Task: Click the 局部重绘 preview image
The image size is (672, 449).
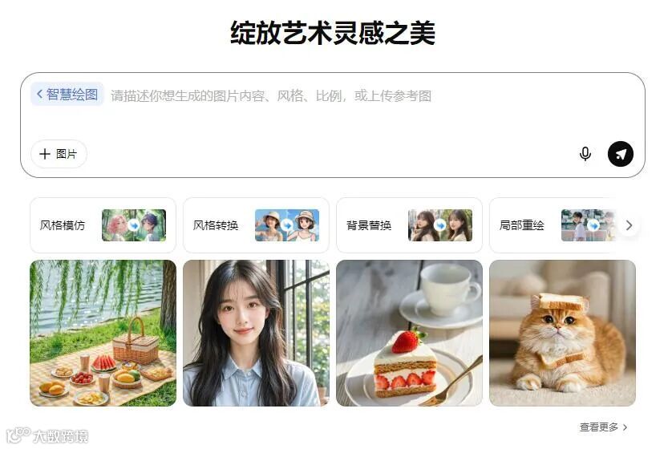Action: click(589, 225)
